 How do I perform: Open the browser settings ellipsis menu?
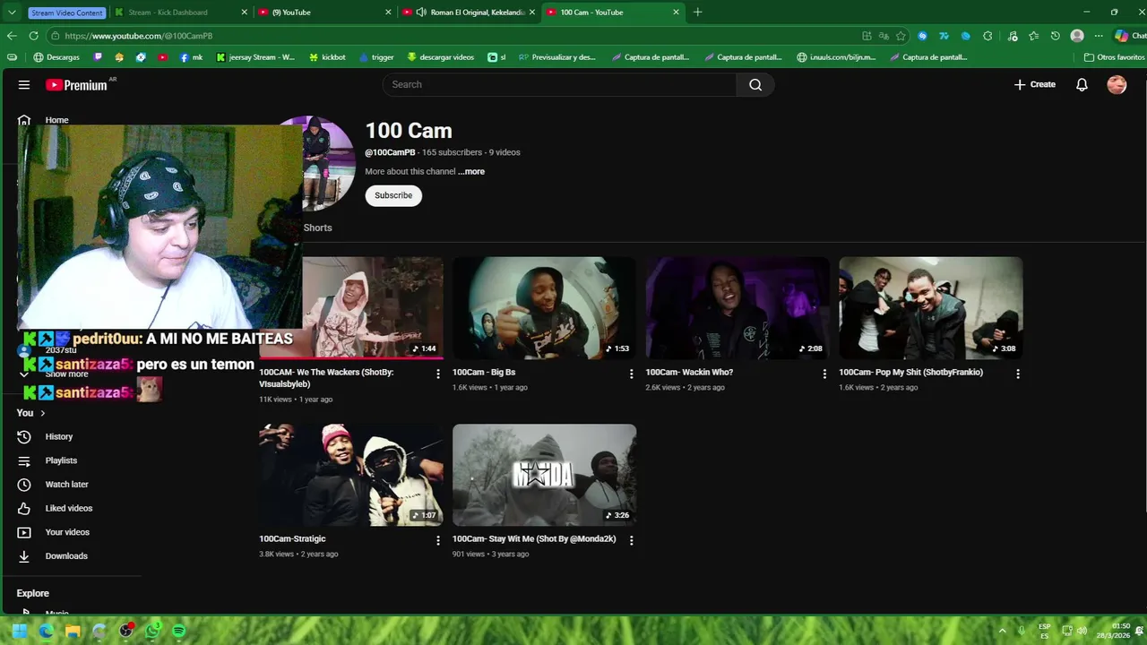(x=1099, y=36)
